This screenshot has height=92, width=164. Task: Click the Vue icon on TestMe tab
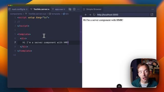click(31, 9)
